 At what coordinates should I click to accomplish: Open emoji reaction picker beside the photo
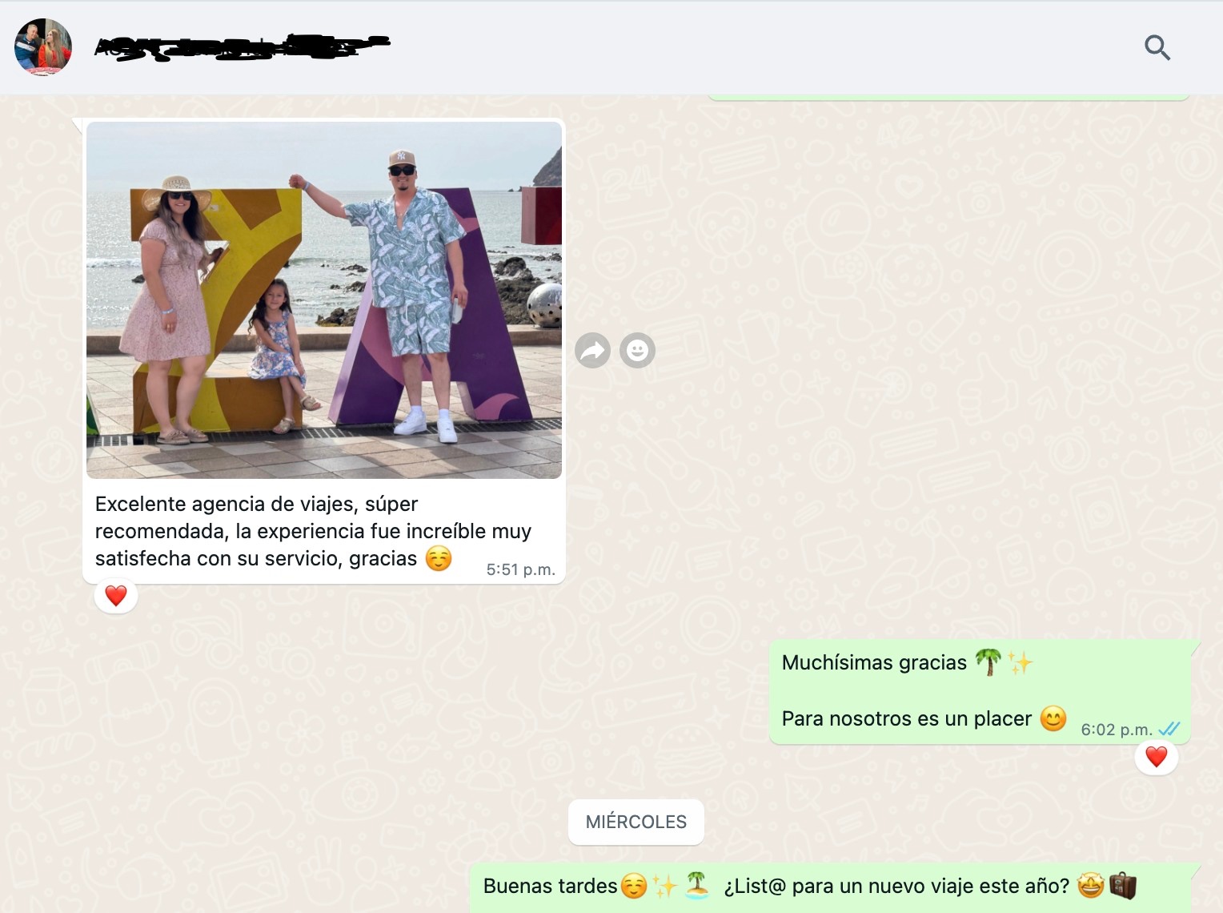(637, 350)
